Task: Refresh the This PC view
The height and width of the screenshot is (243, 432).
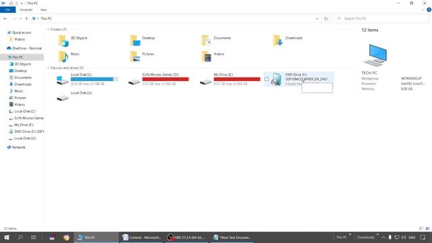Action: click(x=326, y=18)
